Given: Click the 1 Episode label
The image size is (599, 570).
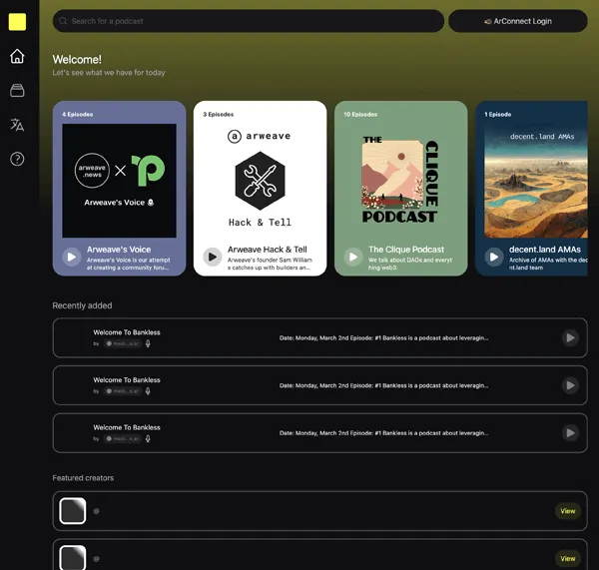Looking at the screenshot, I should point(498,114).
